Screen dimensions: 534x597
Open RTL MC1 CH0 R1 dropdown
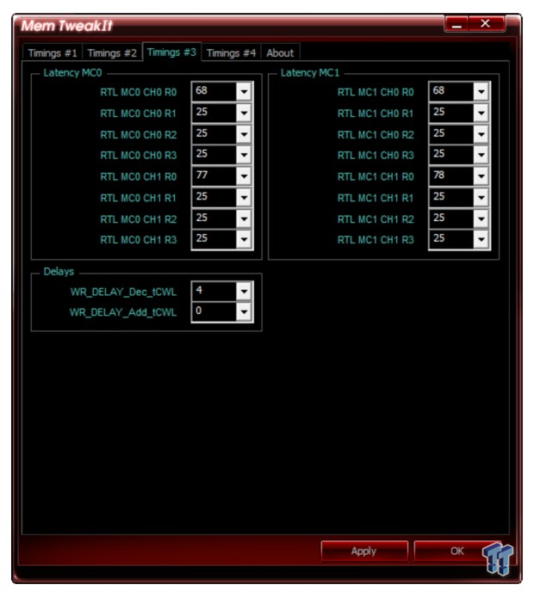point(481,113)
